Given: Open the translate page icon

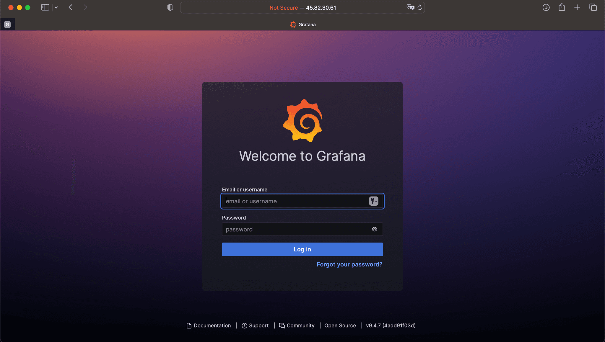Looking at the screenshot, I should [x=410, y=7].
